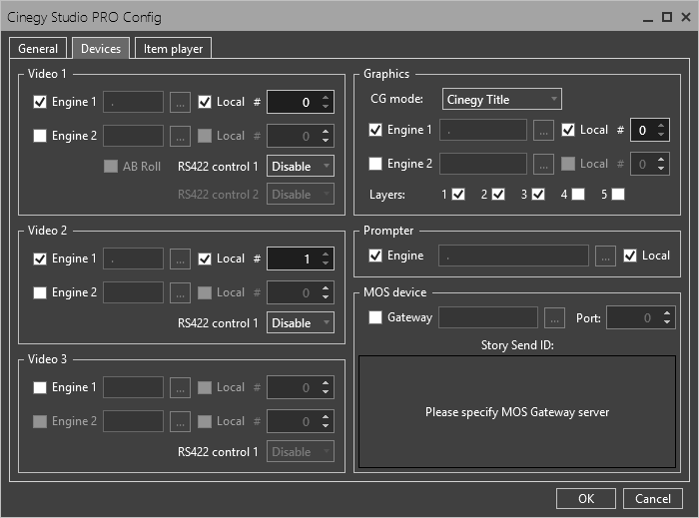Click Video 2 Engine 1 address field

[133, 259]
